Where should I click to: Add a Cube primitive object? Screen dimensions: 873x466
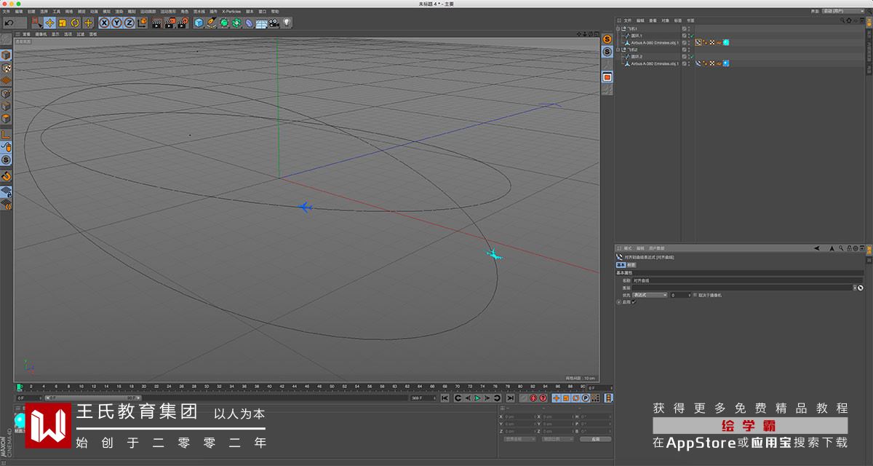(199, 23)
